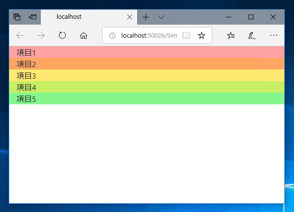Screen dimensions: 294x212
Task: Select the green row 項目5
Action: pos(147,99)
